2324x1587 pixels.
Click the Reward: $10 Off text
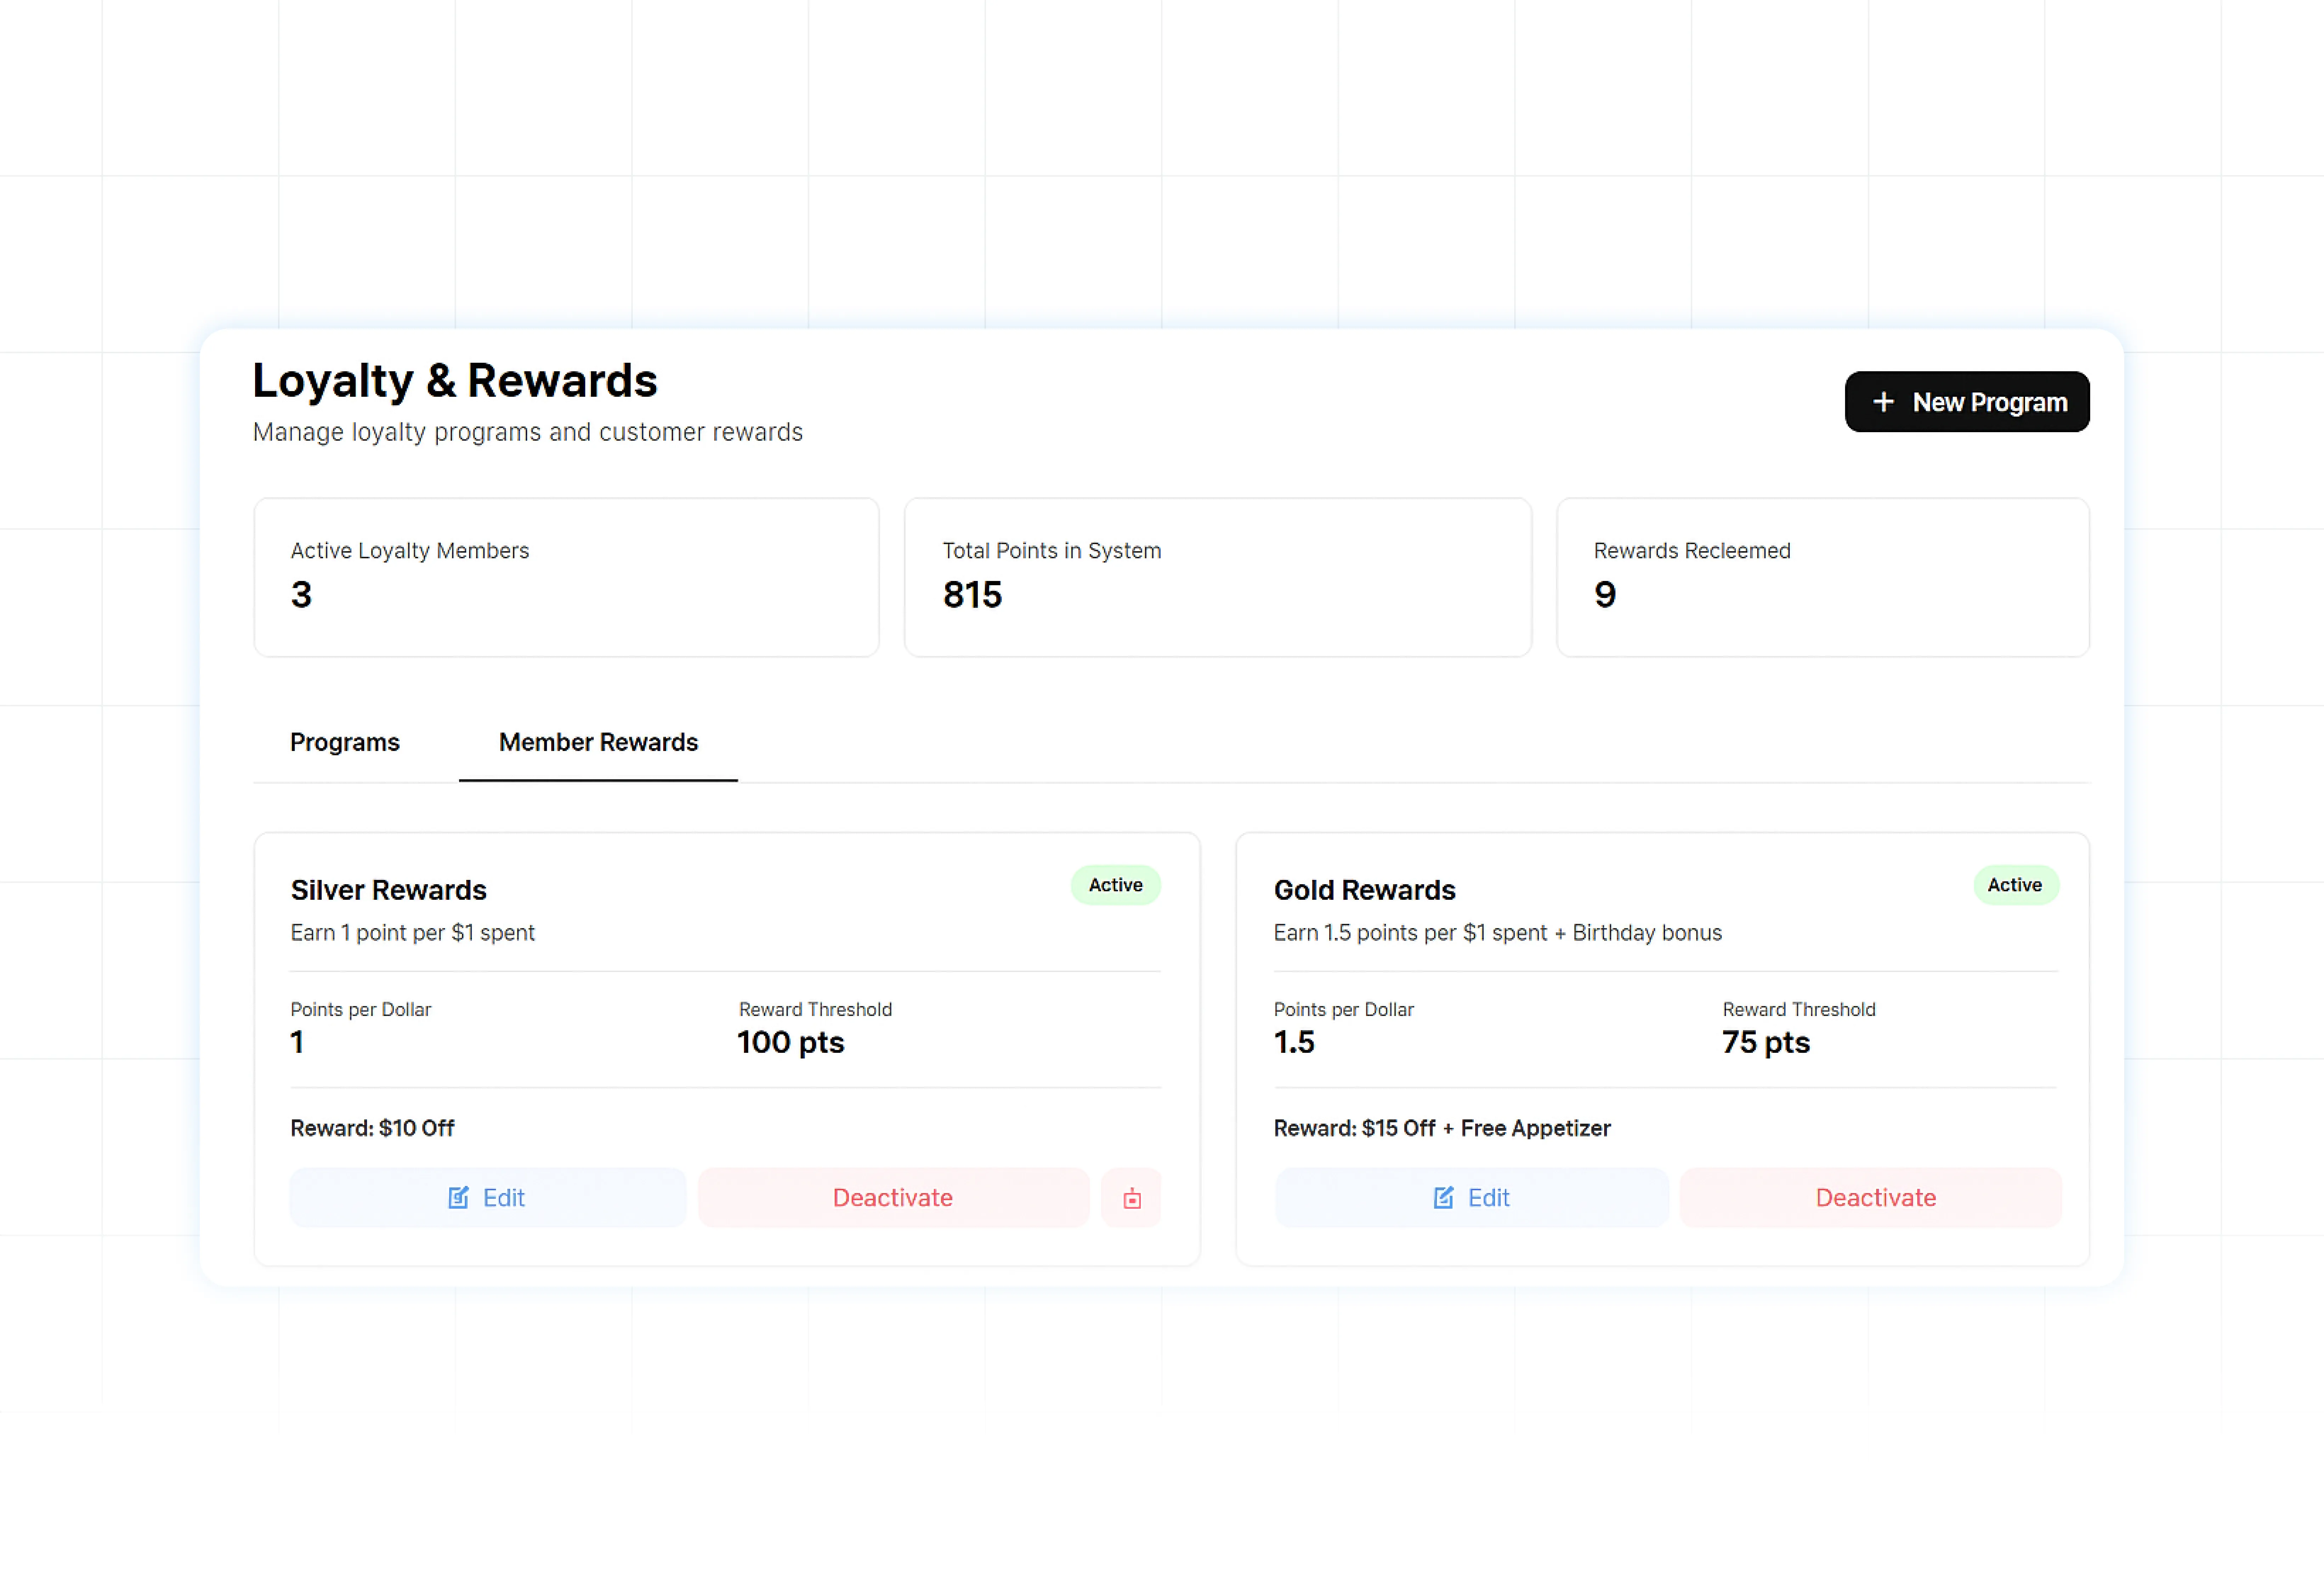372,1128
